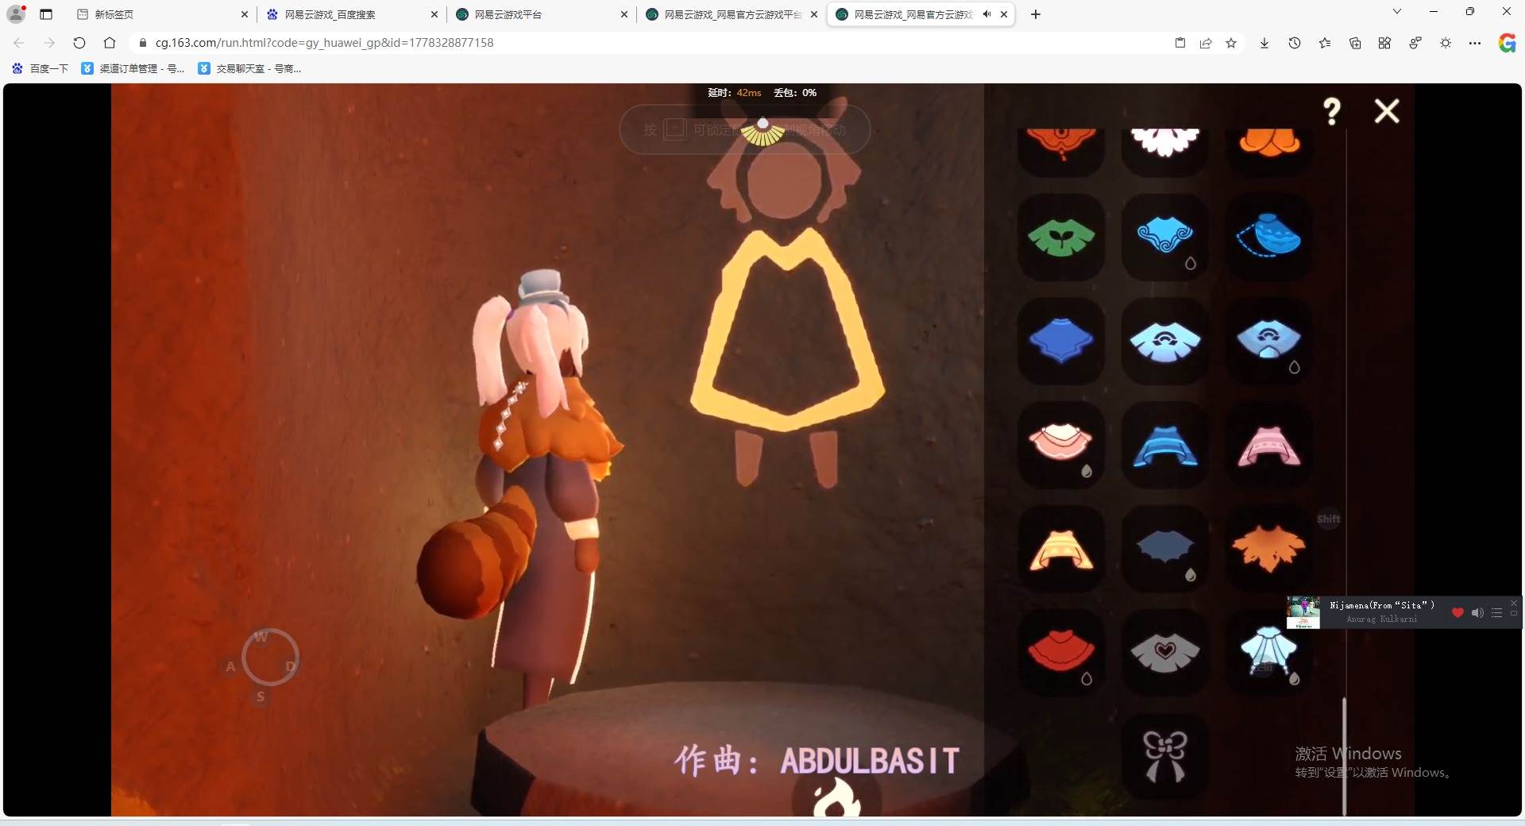Open the 百度一下 bookmark
This screenshot has width=1525, height=826.
click(x=41, y=68)
